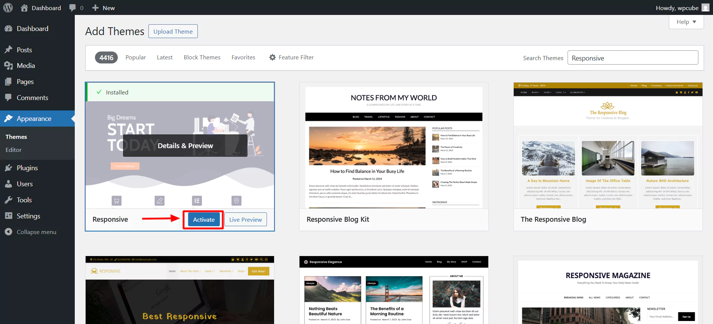Switch to Popular themes tab
The height and width of the screenshot is (324, 713).
136,57
